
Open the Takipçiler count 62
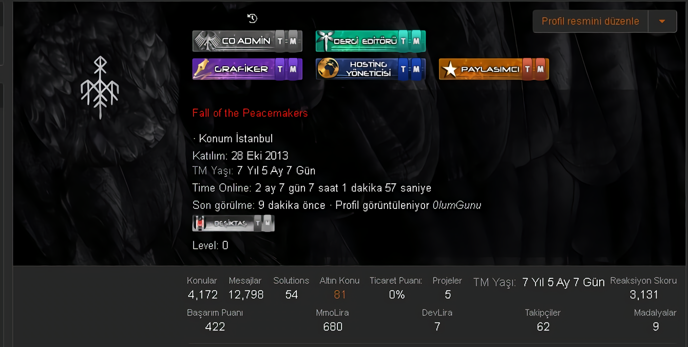pyautogui.click(x=543, y=326)
